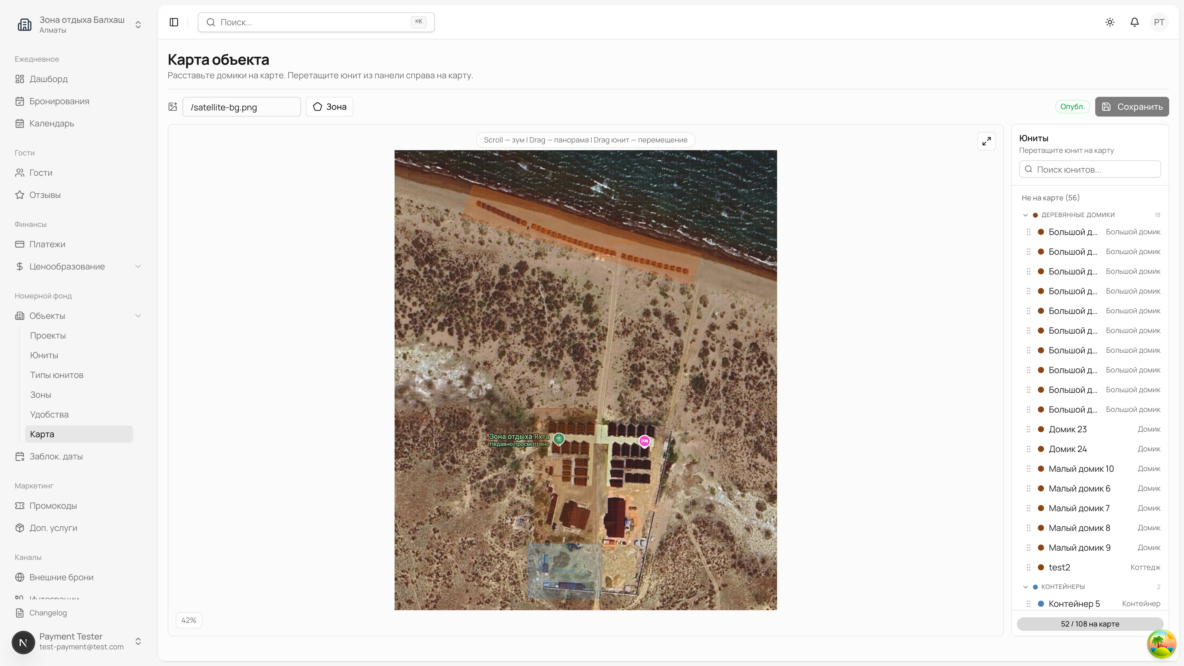1184x666 pixels.
Task: Click the background image upload icon
Action: tap(173, 107)
